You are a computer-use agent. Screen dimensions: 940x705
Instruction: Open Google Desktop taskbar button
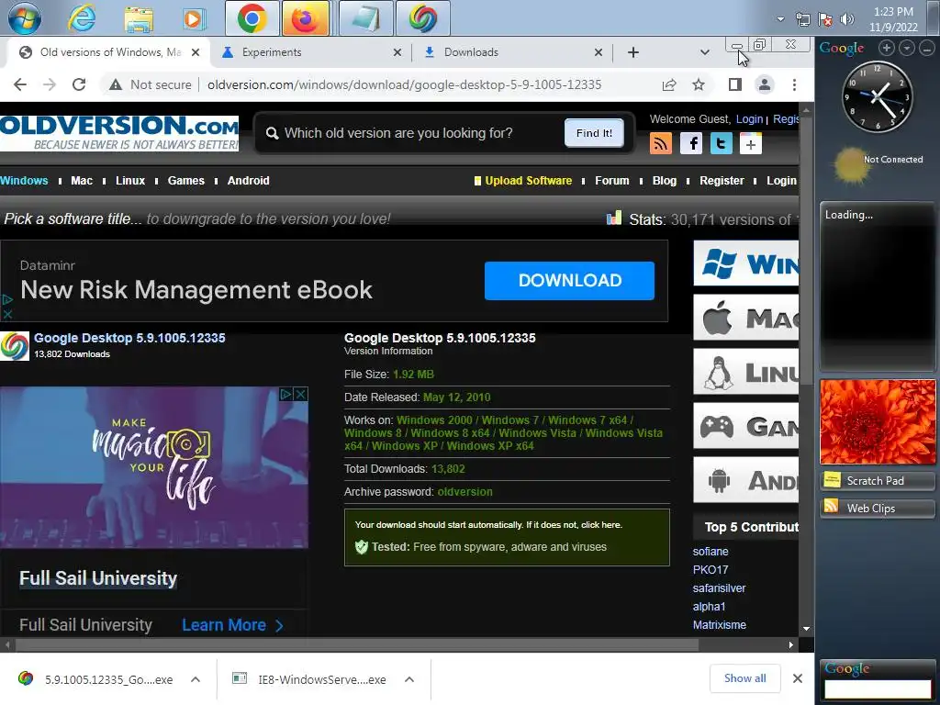pyautogui.click(x=422, y=18)
